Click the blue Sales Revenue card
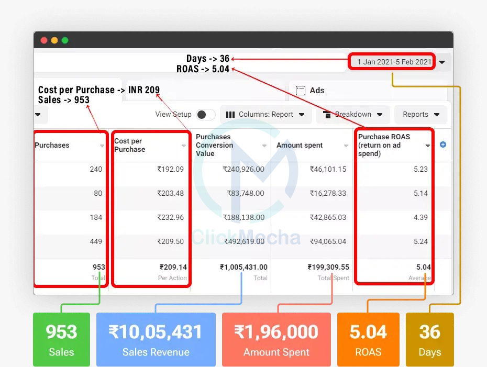The height and width of the screenshot is (367, 487). click(x=156, y=339)
